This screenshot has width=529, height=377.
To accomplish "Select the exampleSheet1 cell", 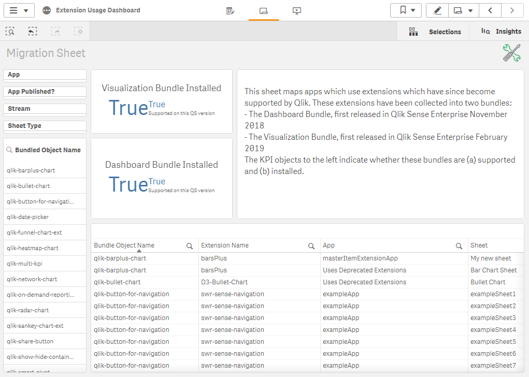I will point(496,294).
